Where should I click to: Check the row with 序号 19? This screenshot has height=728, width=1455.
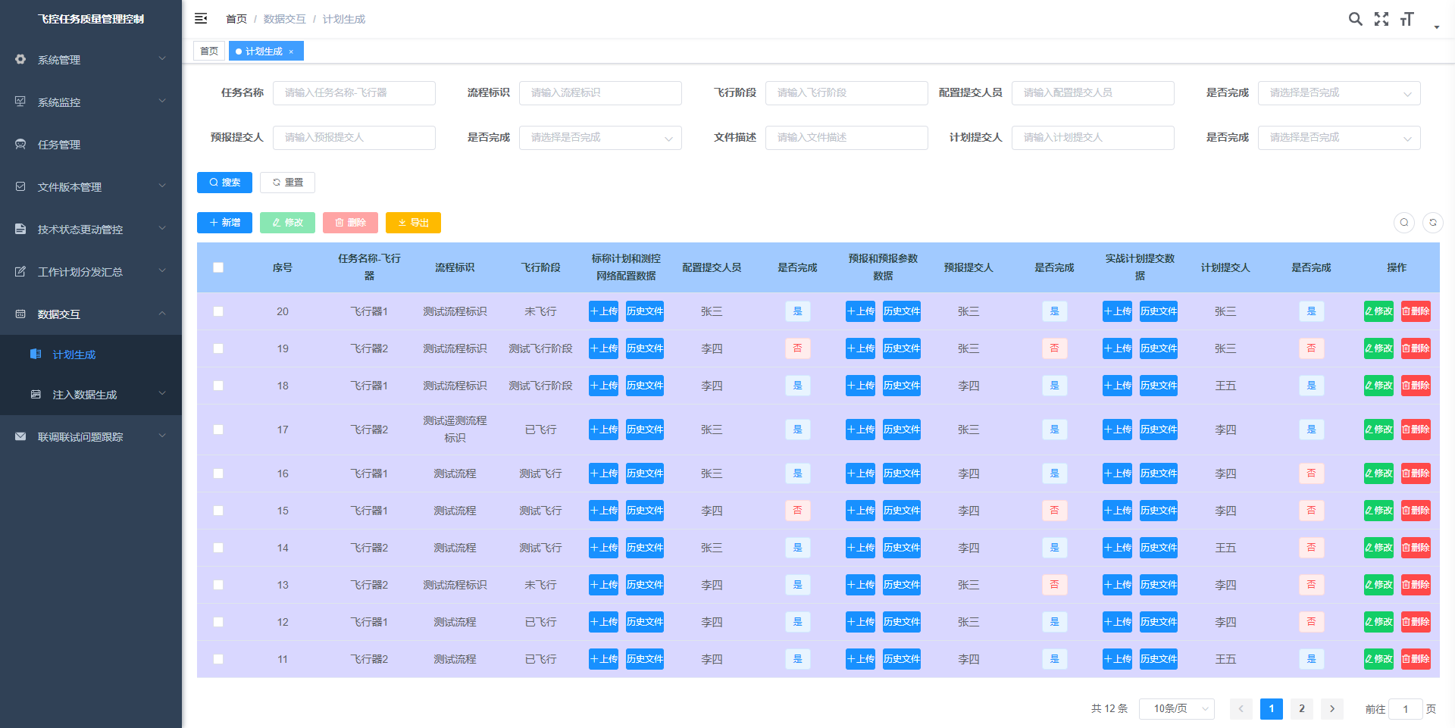point(218,348)
